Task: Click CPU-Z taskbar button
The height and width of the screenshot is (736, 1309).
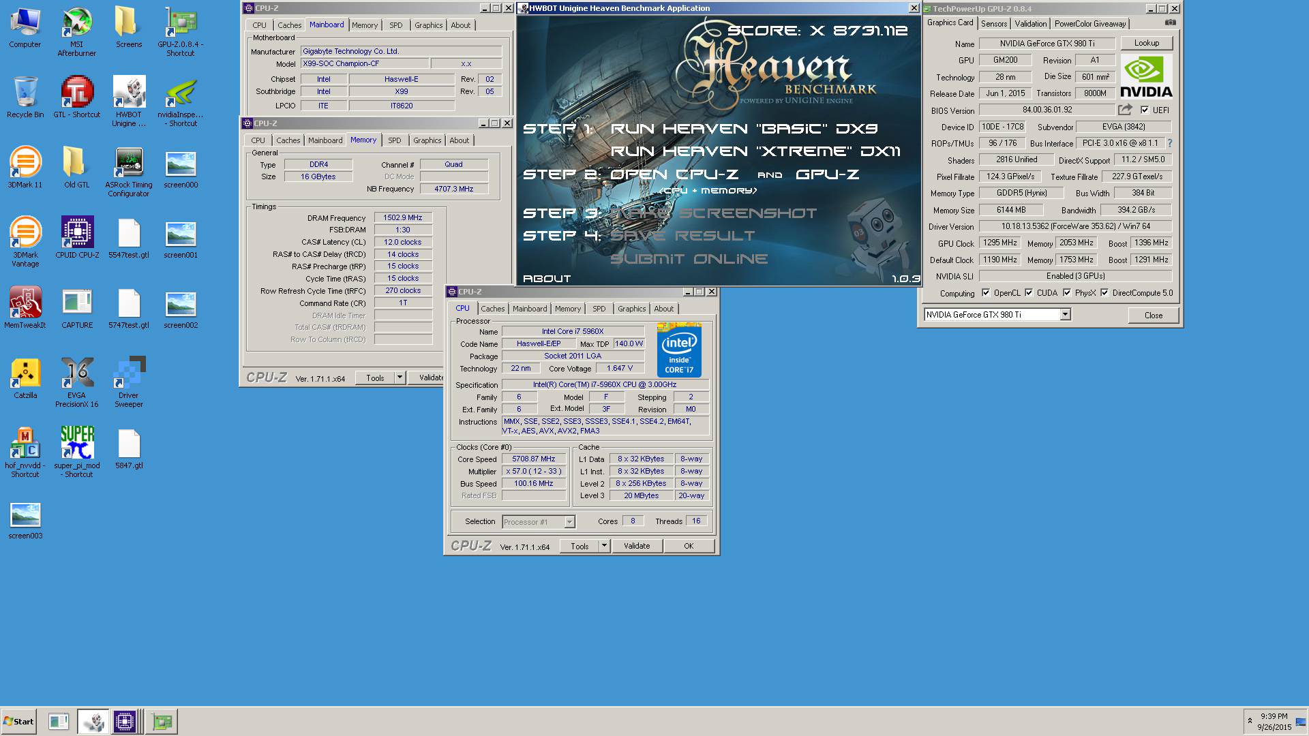Action: [125, 722]
